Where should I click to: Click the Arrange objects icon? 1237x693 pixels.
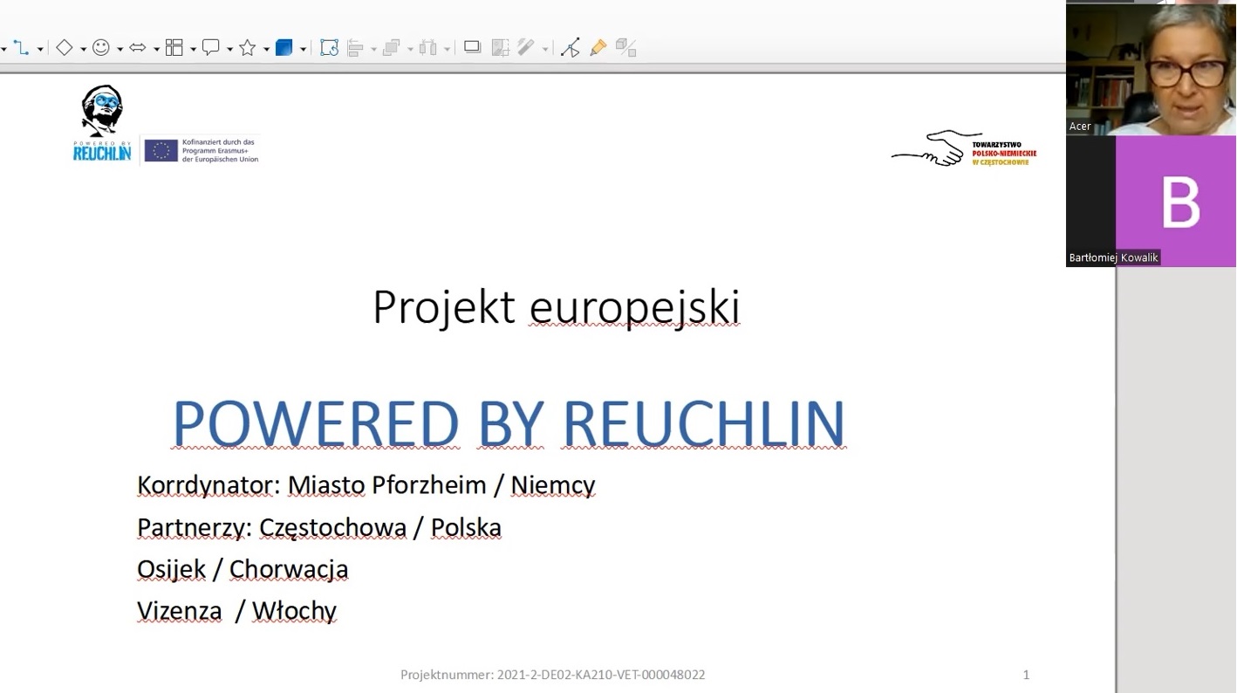391,48
